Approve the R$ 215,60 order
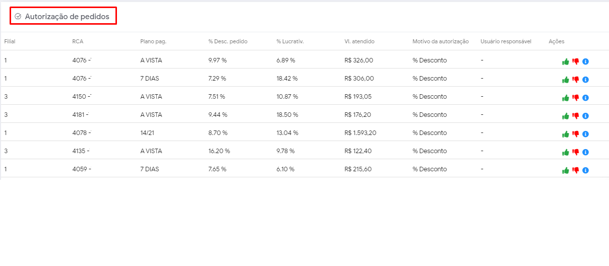 [566, 170]
